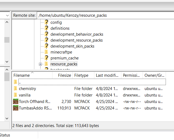The width and height of the screenshot is (174, 140).
Task: Click the chemistry folder icon
Action: [15, 89]
